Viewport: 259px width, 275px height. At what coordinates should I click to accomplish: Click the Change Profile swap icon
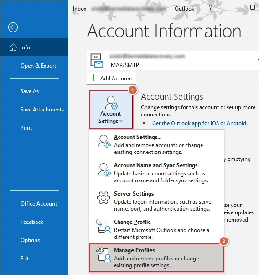coord(104,226)
